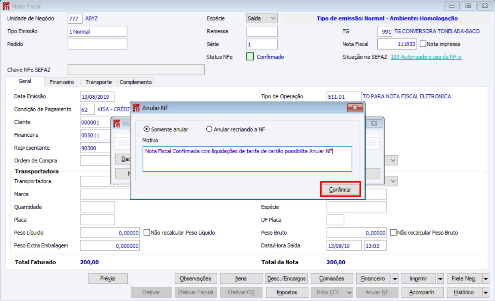Click the Frete Neg. button
Image resolution: width=495 pixels, height=301 pixels.
tap(464, 278)
